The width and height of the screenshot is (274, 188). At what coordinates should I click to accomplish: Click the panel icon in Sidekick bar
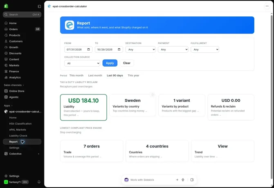point(192,180)
